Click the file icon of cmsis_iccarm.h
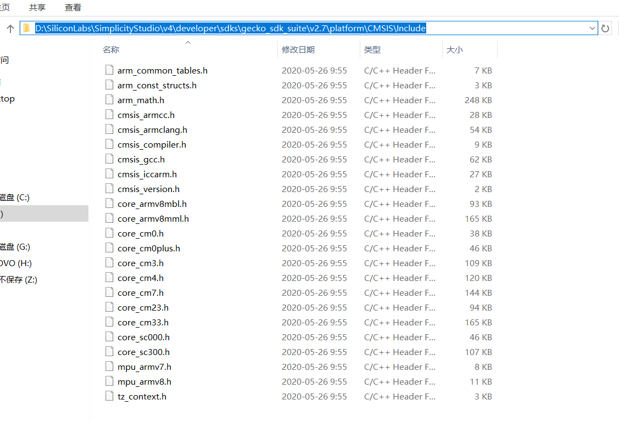The image size is (619, 422). 109,174
